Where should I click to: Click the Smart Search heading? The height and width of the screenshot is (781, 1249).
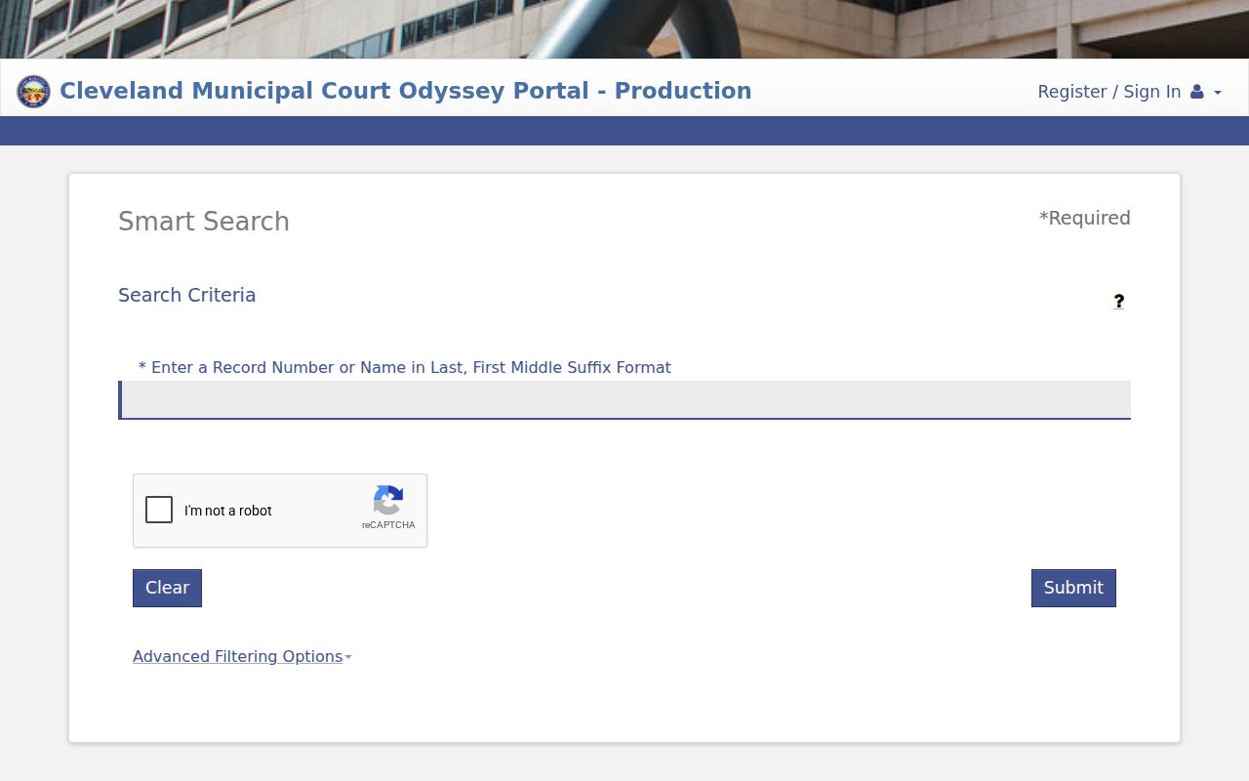click(204, 222)
